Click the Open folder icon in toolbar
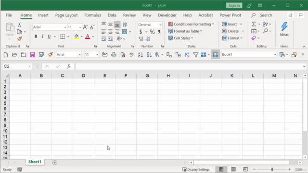Image resolution: width=308 pixels, height=173 pixels. (x=14, y=55)
